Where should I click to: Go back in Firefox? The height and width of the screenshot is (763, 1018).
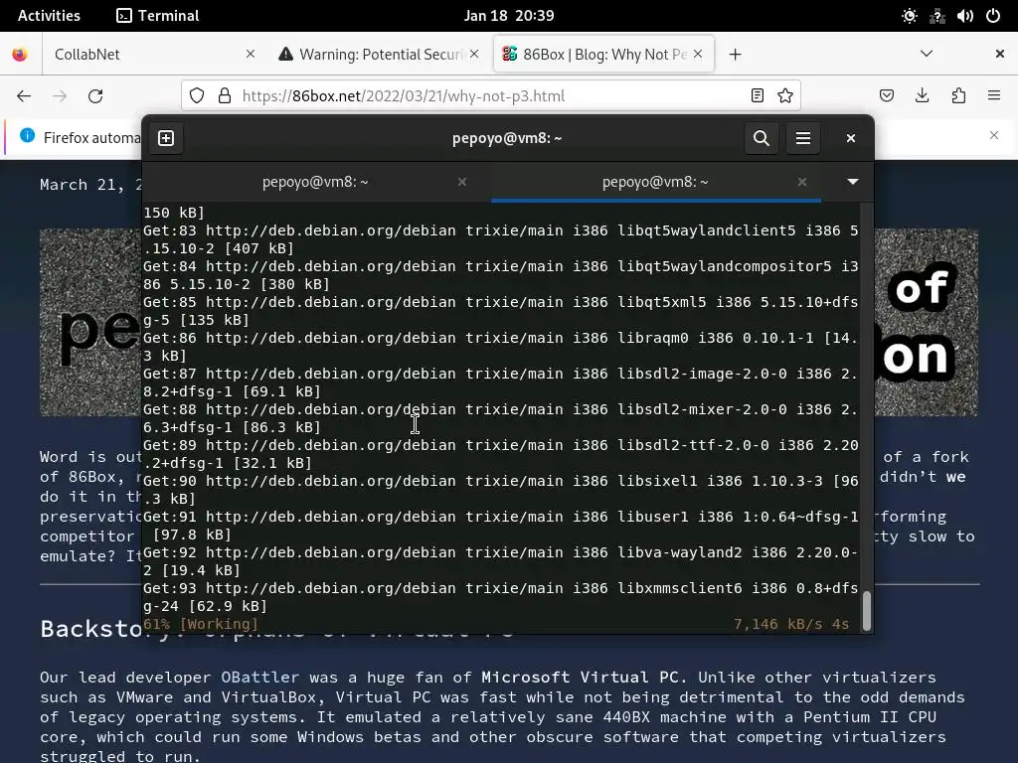click(x=24, y=96)
